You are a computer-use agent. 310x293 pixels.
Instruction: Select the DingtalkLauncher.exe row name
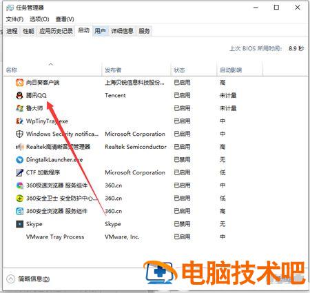(54, 159)
